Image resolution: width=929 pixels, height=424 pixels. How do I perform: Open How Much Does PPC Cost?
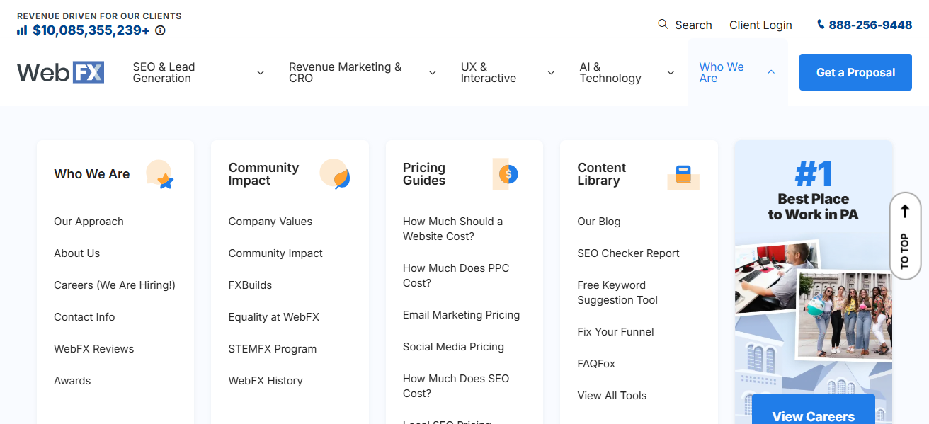point(456,275)
